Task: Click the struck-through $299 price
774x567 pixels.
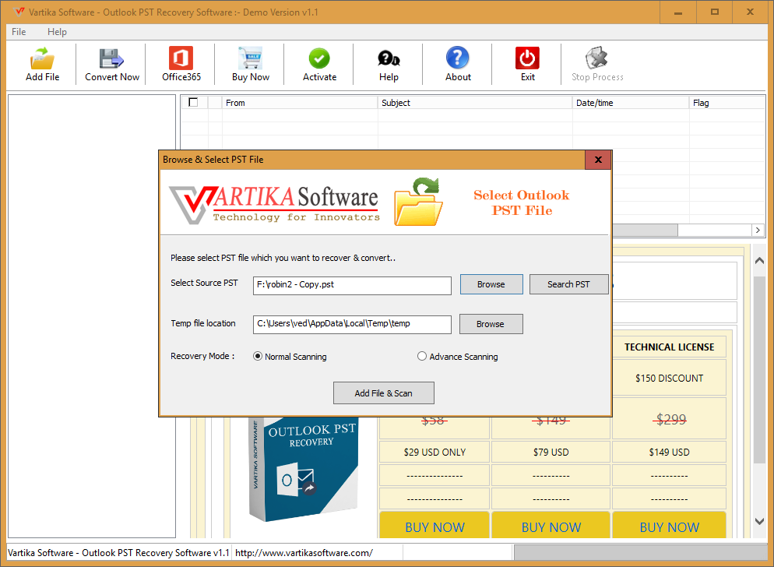Action: 670,420
